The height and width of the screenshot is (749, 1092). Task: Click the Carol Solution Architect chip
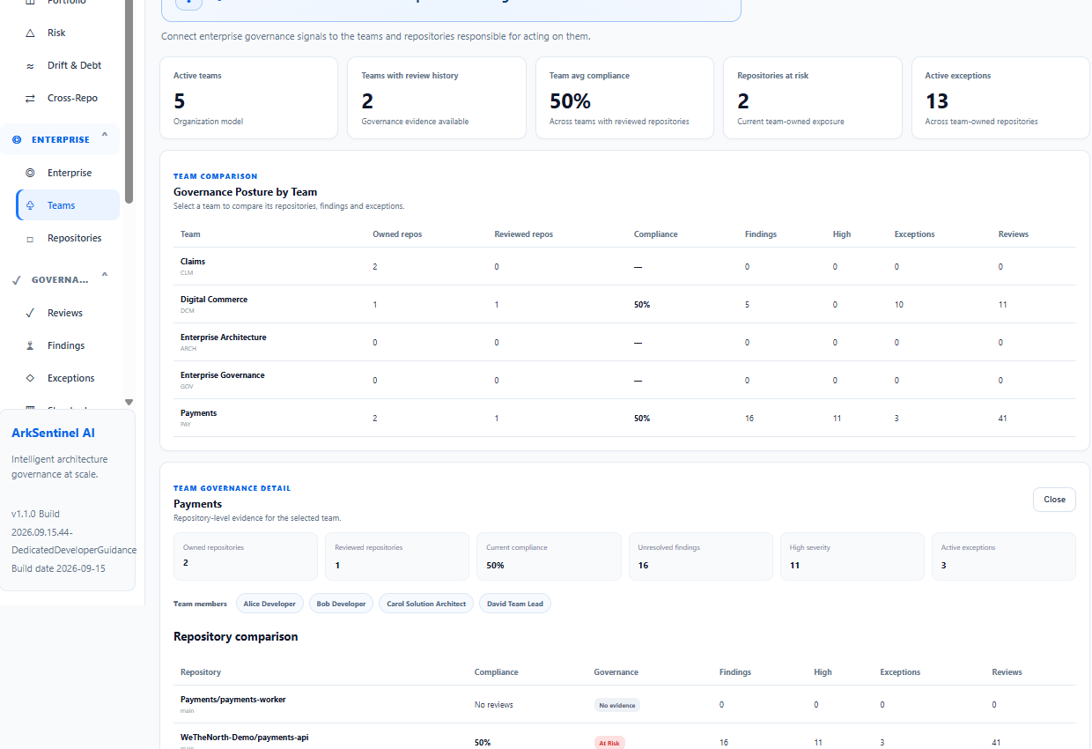pos(426,604)
